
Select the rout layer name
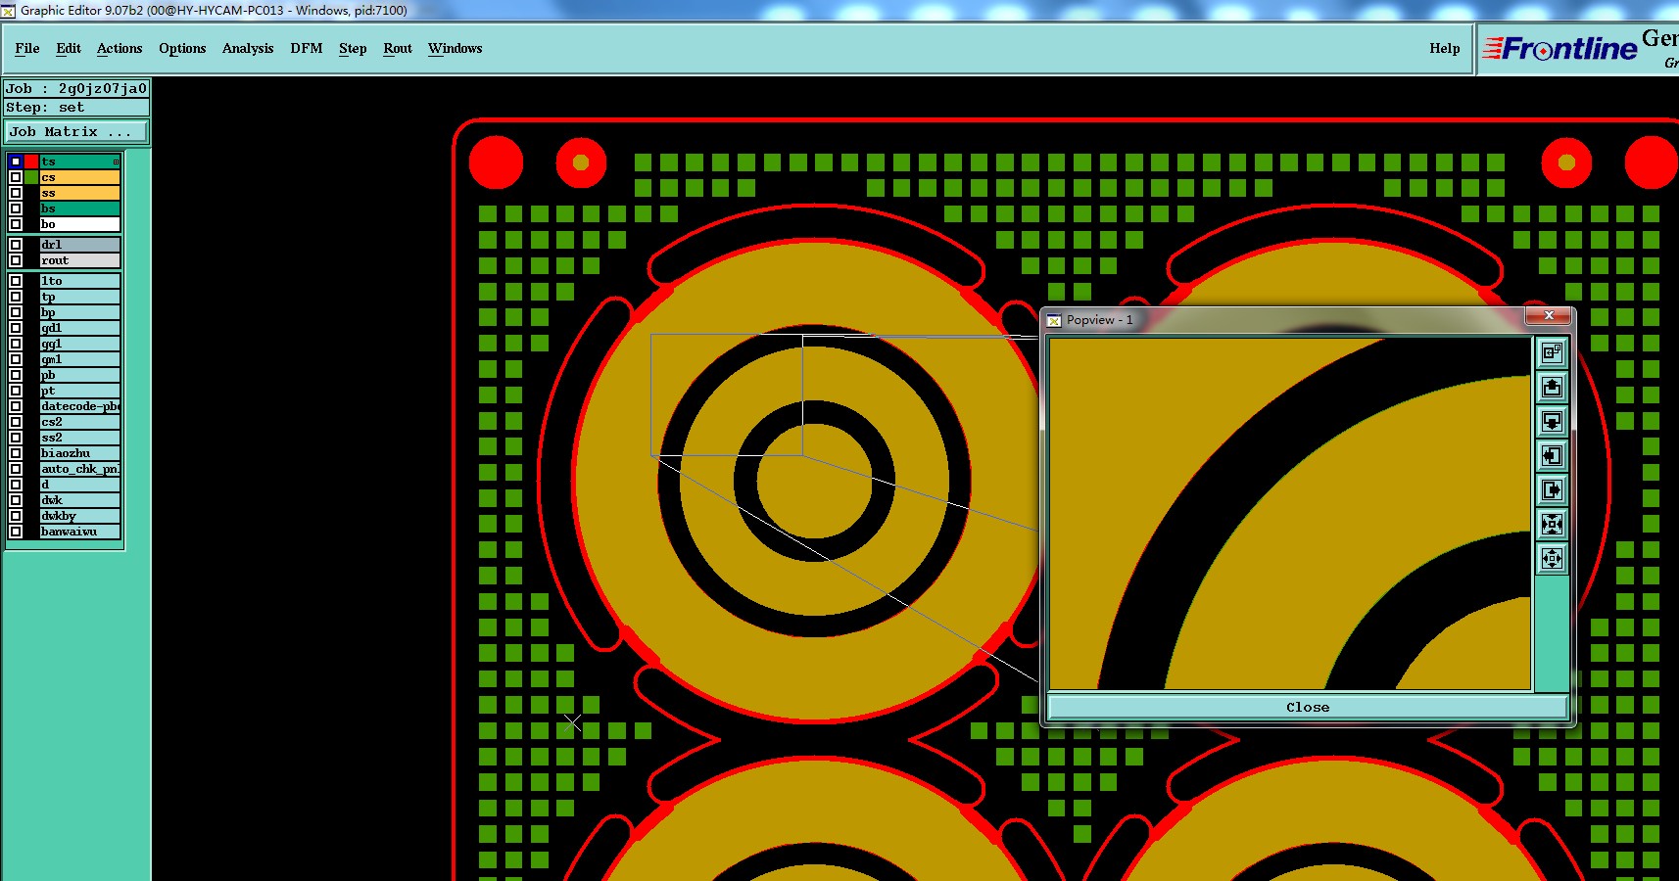tap(79, 260)
